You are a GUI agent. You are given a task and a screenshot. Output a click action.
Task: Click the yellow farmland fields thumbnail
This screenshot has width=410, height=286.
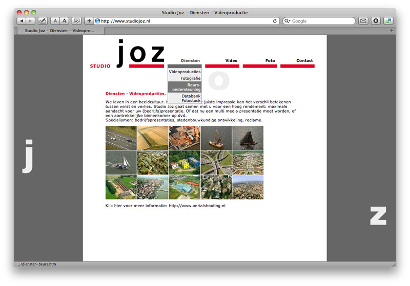pos(153,138)
